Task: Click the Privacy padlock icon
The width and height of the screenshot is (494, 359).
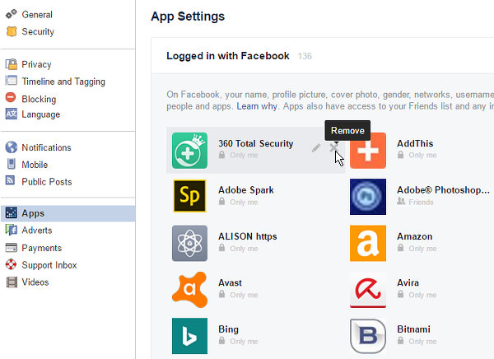Action: tap(12, 64)
